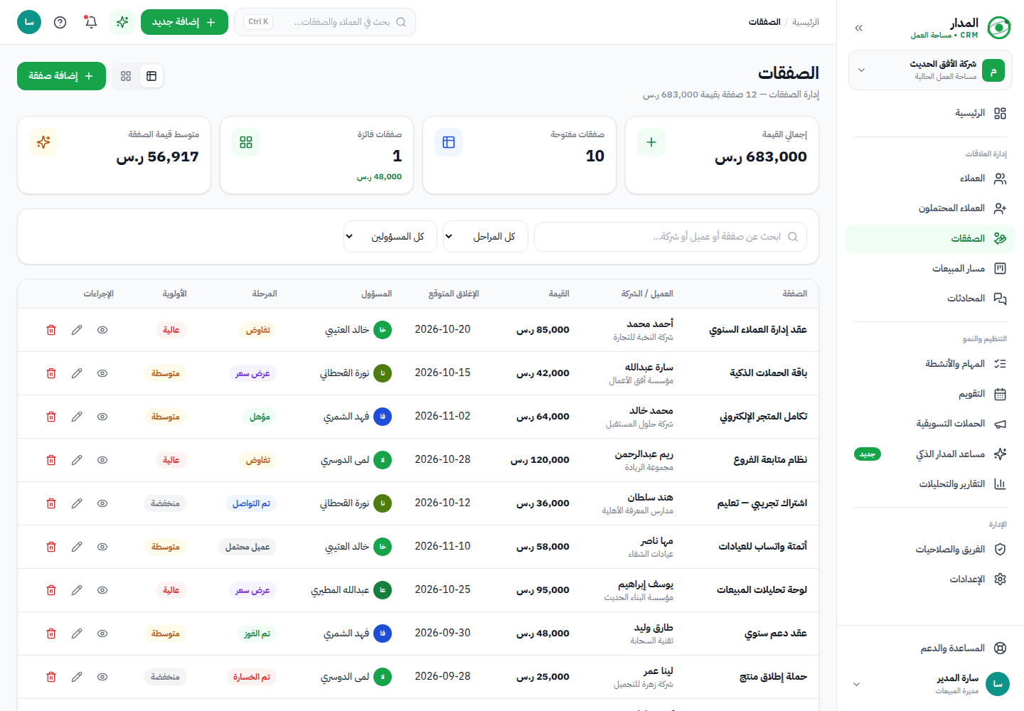This screenshot has width=1024, height=711.
Task: Go to مسار المبيعات in sidebar
Action: [930, 268]
